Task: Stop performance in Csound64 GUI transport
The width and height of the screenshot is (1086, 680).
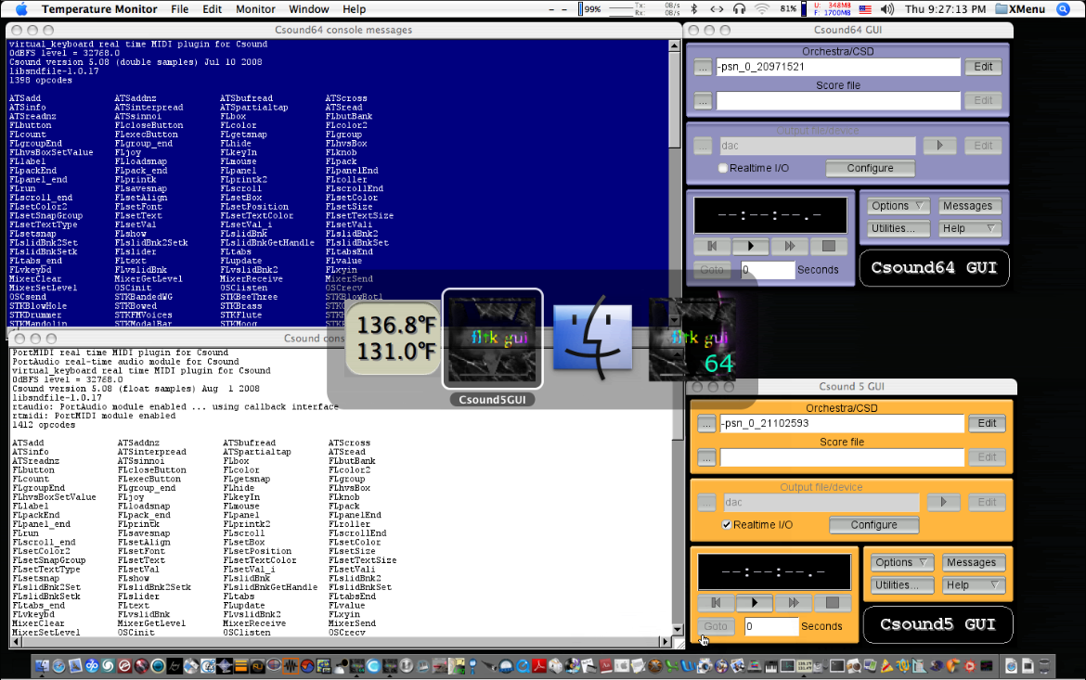Action: pyautogui.click(x=828, y=246)
